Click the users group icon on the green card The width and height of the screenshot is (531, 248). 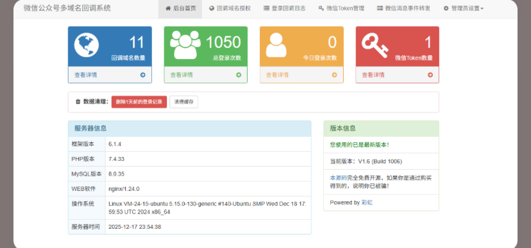point(185,45)
